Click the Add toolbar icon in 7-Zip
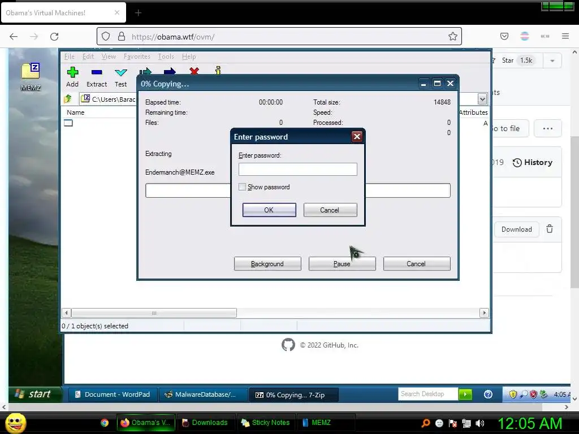Viewport: 579px width, 434px height. [72, 72]
